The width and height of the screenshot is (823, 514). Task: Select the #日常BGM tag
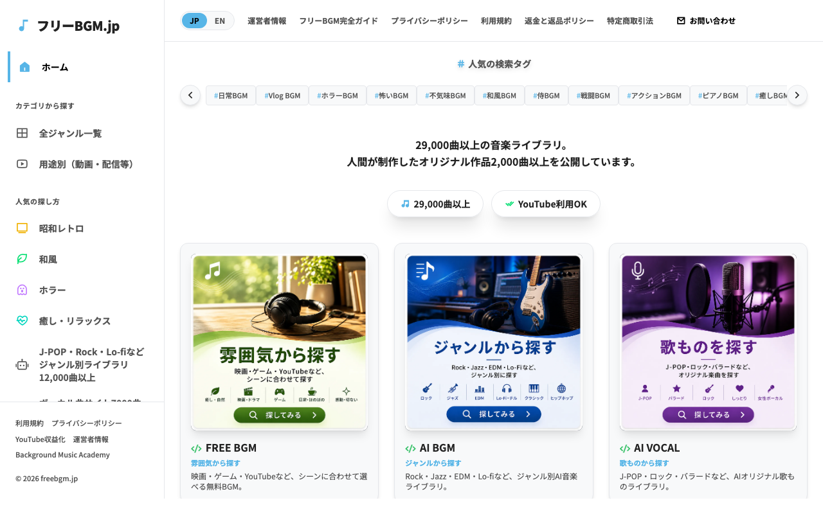pyautogui.click(x=231, y=96)
